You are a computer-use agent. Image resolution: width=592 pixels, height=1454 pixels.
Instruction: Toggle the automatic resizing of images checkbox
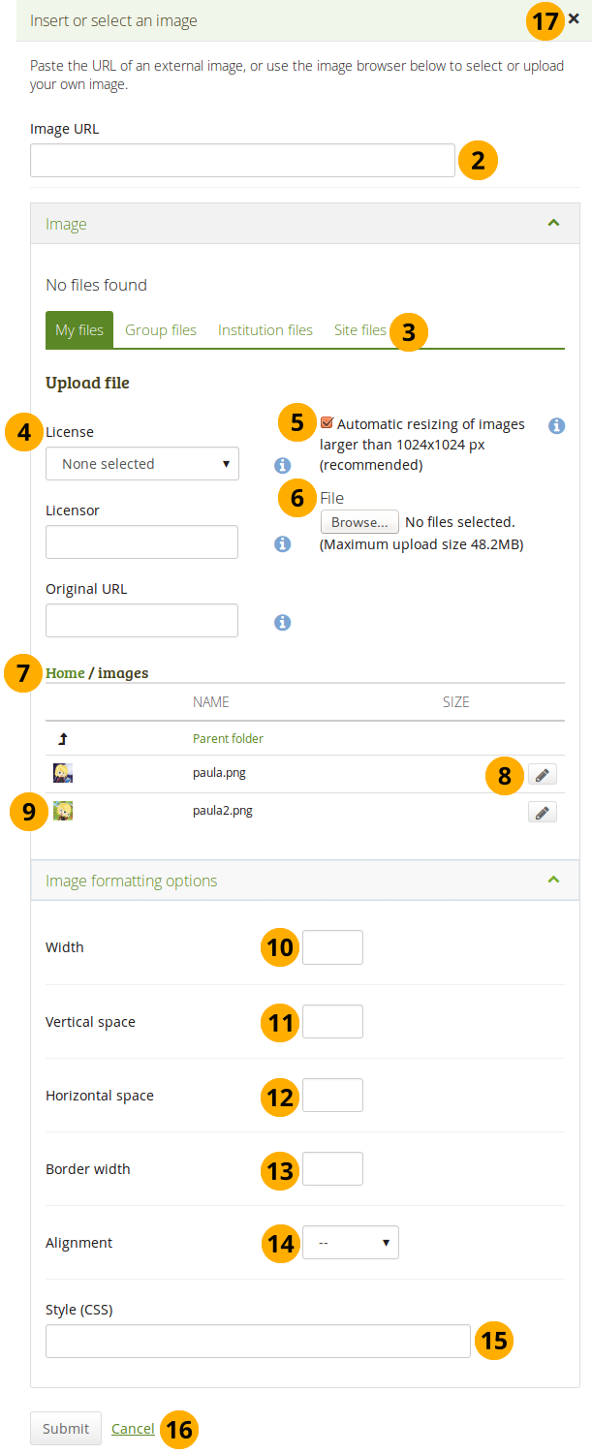[327, 423]
